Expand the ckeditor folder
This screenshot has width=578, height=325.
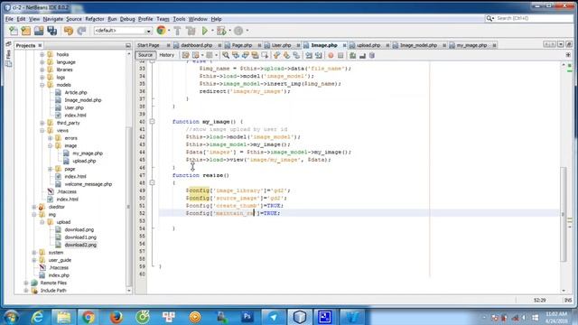coord(34,207)
